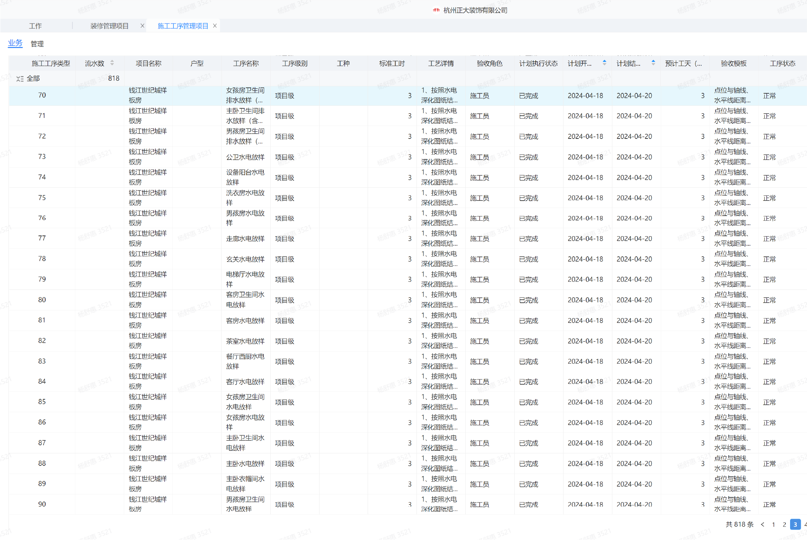
Task: Go to page 2
Action: pyautogui.click(x=784, y=525)
